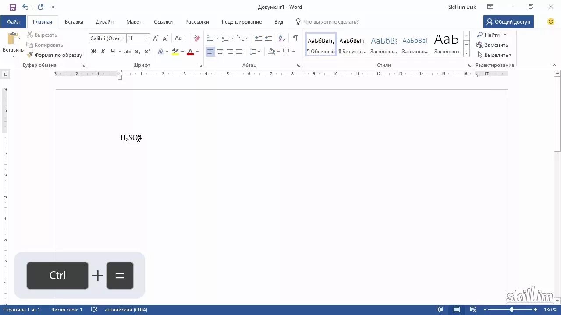Toggle Italic (К) formatting
This screenshot has width=561, height=315.
point(103,52)
